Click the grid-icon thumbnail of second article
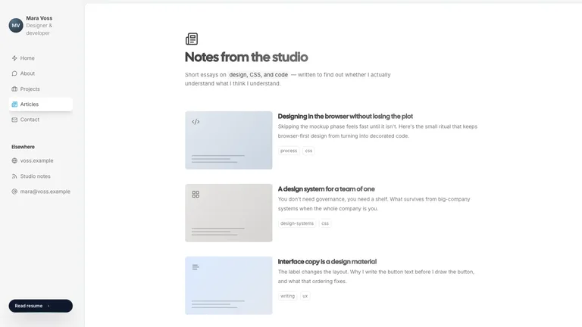This screenshot has height=327, width=582. coord(229,213)
